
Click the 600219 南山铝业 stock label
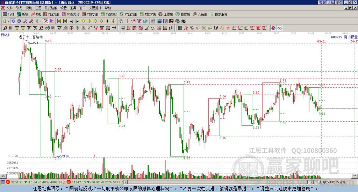click(x=344, y=37)
